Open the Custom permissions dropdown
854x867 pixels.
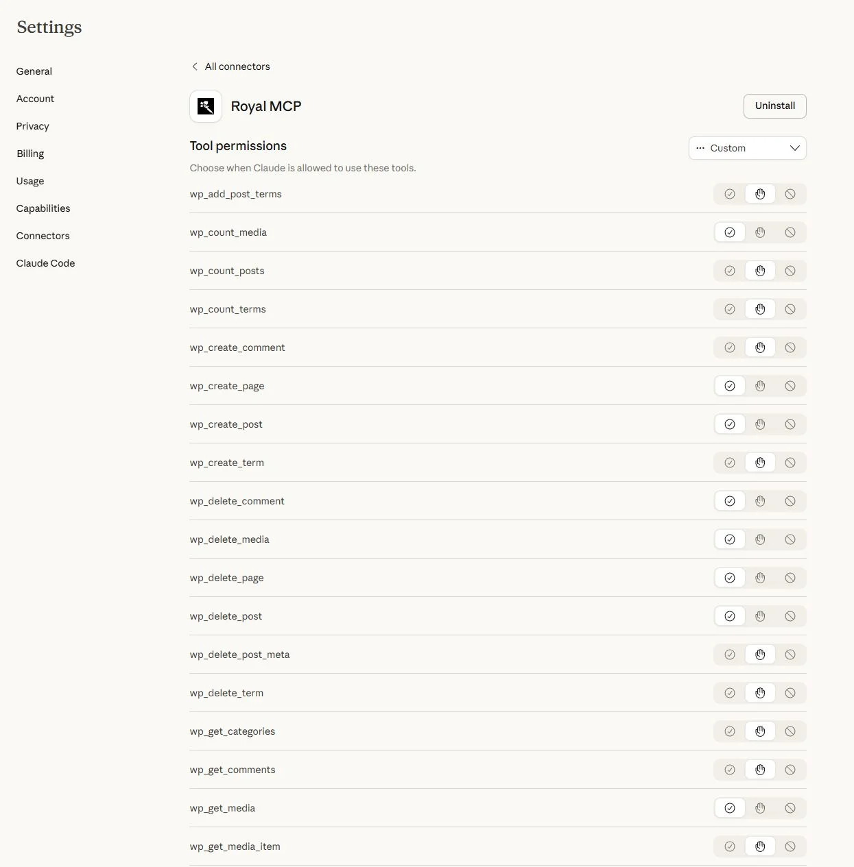[x=747, y=148]
